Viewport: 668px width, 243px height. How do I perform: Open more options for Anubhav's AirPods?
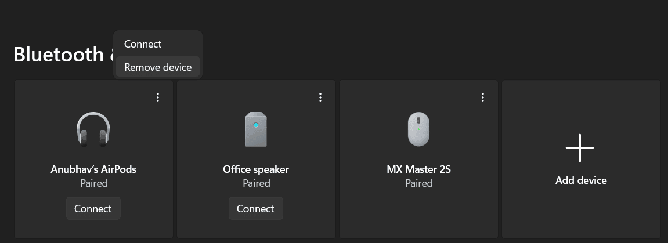click(158, 97)
